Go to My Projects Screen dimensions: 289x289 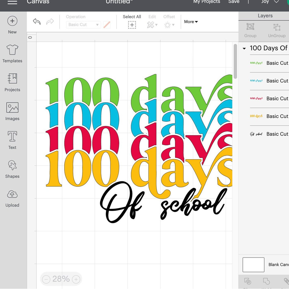(207, 2)
